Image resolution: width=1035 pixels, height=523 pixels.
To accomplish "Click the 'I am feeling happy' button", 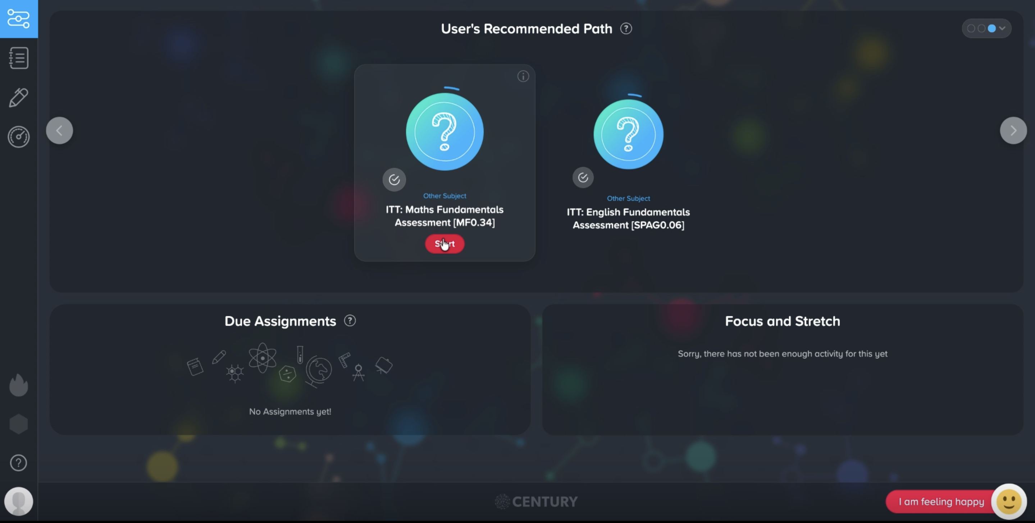I will (941, 502).
